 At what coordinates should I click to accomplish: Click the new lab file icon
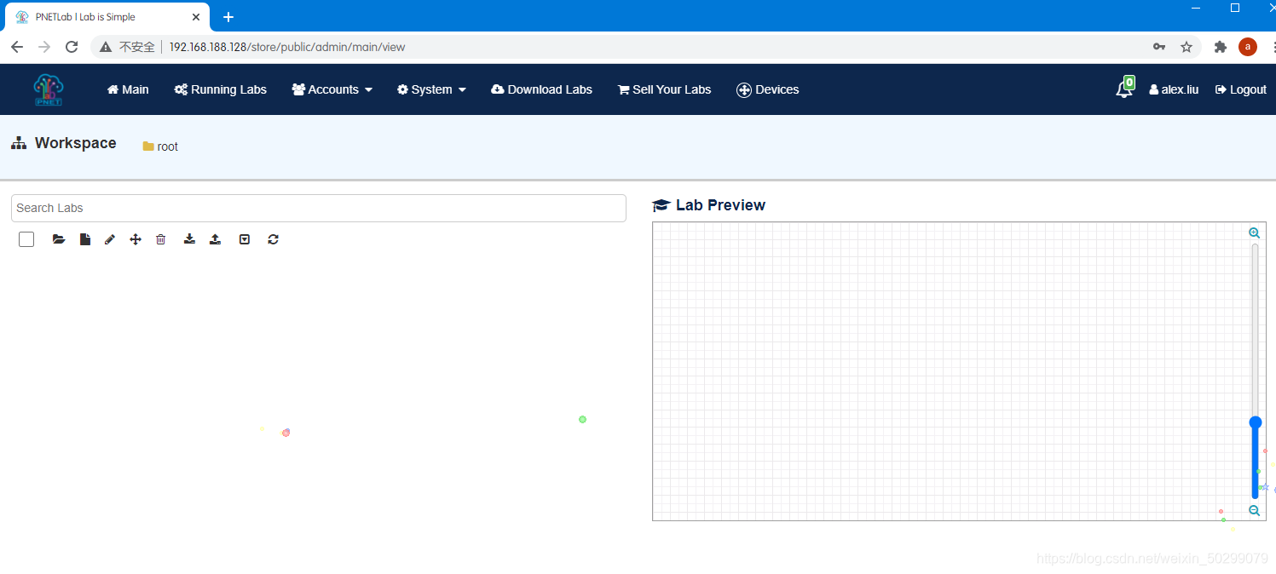[x=85, y=239]
